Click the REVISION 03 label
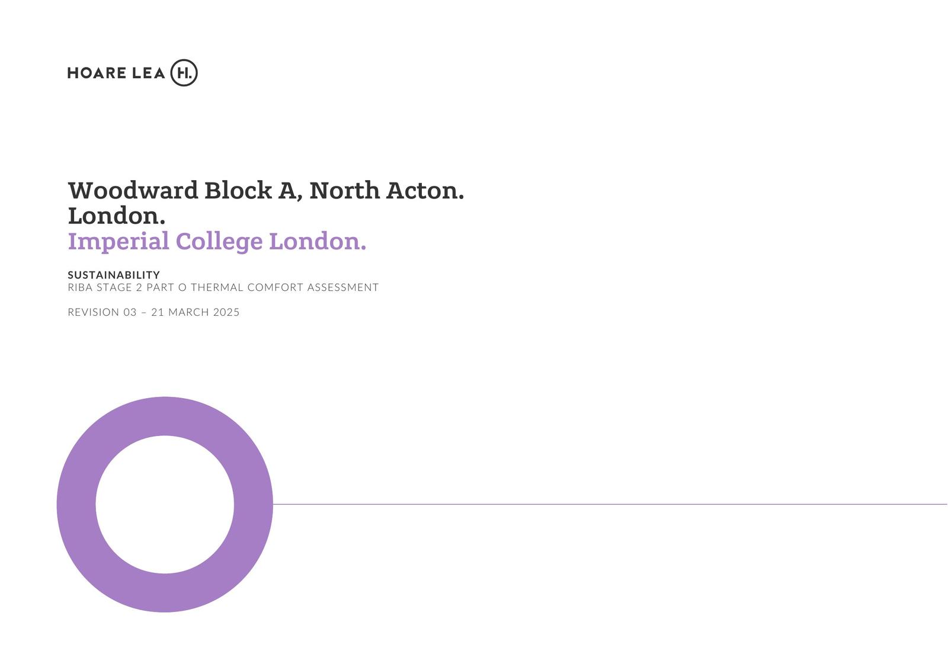948x670 pixels. click(102, 313)
